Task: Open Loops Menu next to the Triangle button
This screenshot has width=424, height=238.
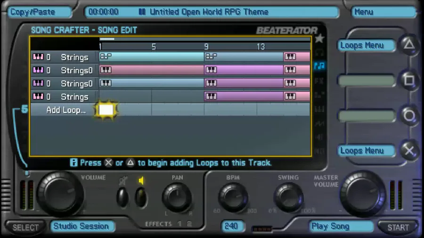Action: [367, 45]
